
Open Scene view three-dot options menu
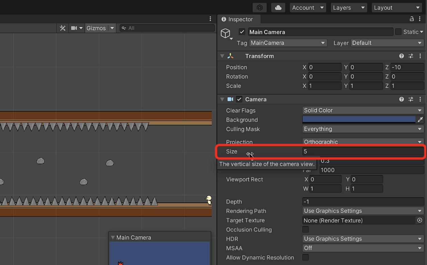tap(210, 19)
